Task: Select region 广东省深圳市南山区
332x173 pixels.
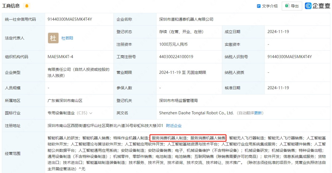Action: (x=65, y=101)
